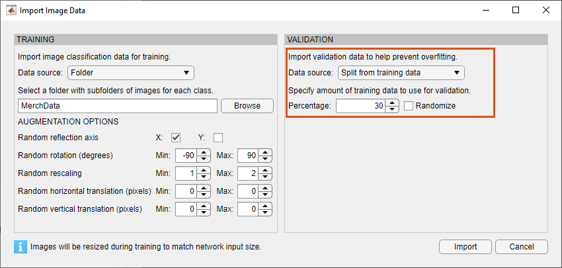This screenshot has height=268, width=562.
Task: Decrease the validation Percentage value
Action: tap(393, 109)
